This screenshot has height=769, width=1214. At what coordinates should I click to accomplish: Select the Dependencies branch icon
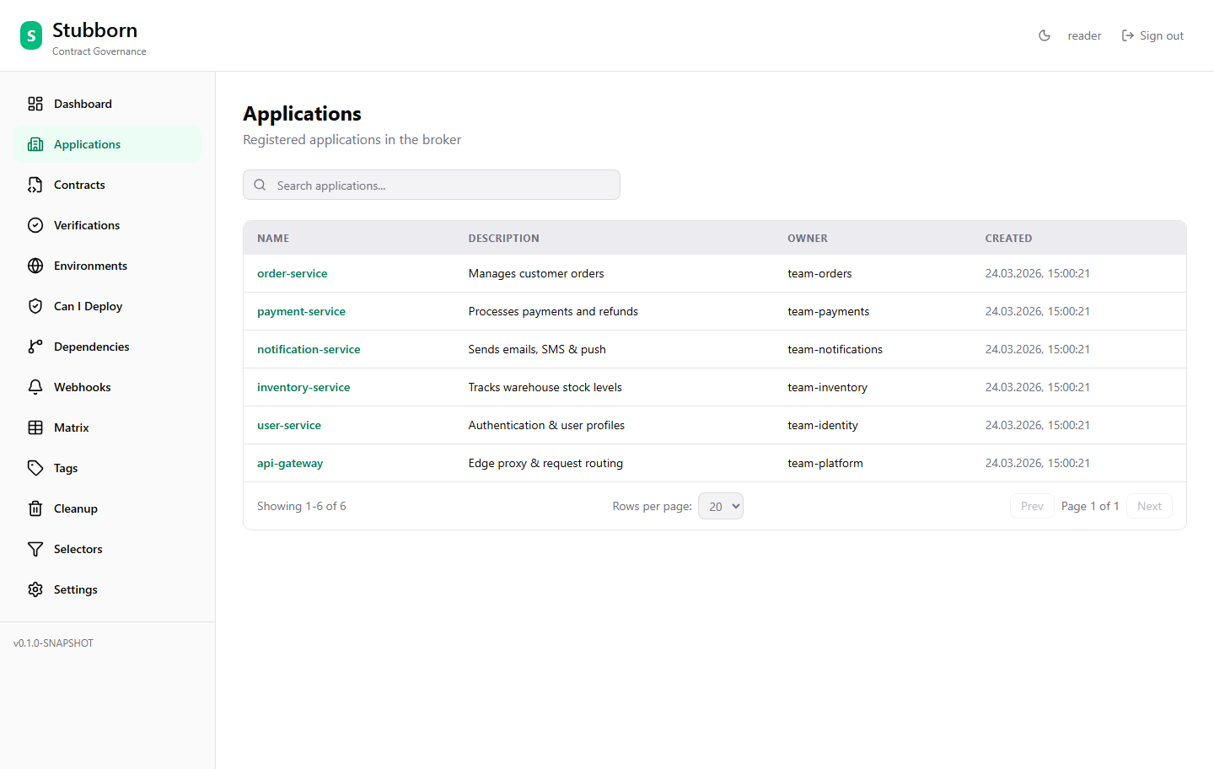point(35,346)
